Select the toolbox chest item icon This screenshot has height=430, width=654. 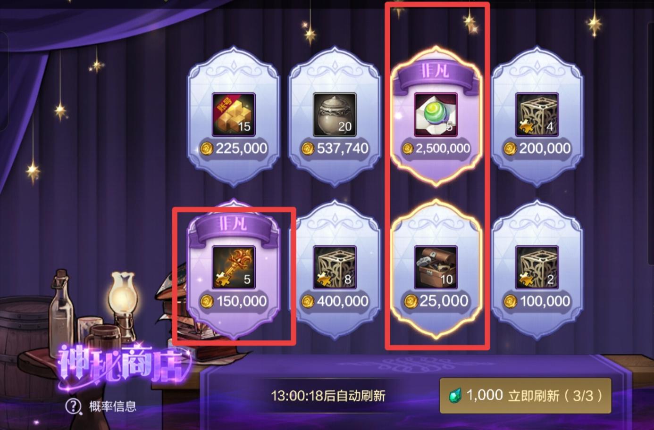[436, 267]
